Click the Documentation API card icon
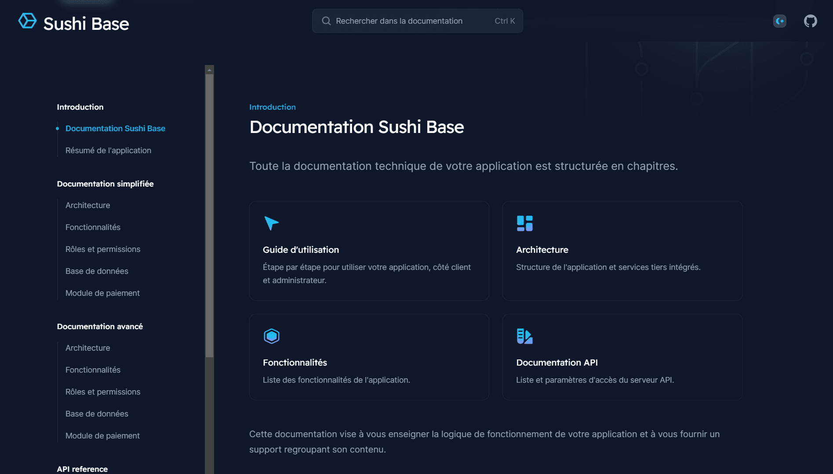 (x=524, y=336)
